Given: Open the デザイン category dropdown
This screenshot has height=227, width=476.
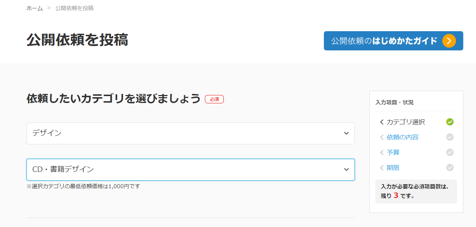Looking at the screenshot, I should coord(191,133).
